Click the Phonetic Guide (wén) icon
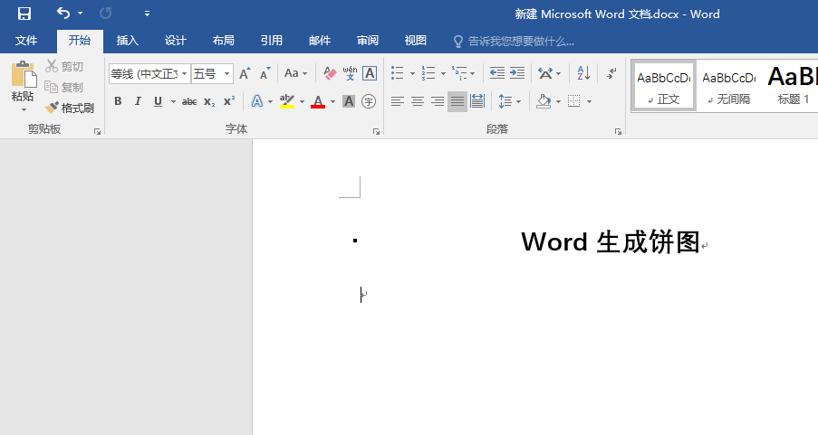This screenshot has height=435, width=818. tap(350, 73)
